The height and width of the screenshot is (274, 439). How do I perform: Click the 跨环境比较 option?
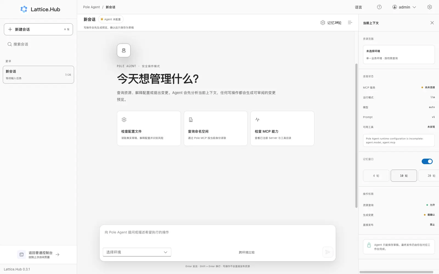(247, 252)
